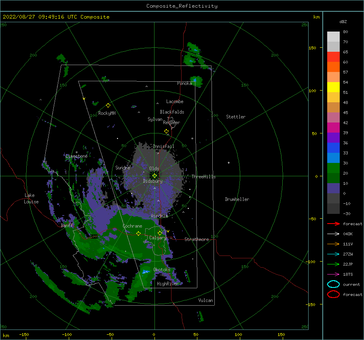364x340 pixels.
Task: Click the current legend label
Action: [351, 284]
